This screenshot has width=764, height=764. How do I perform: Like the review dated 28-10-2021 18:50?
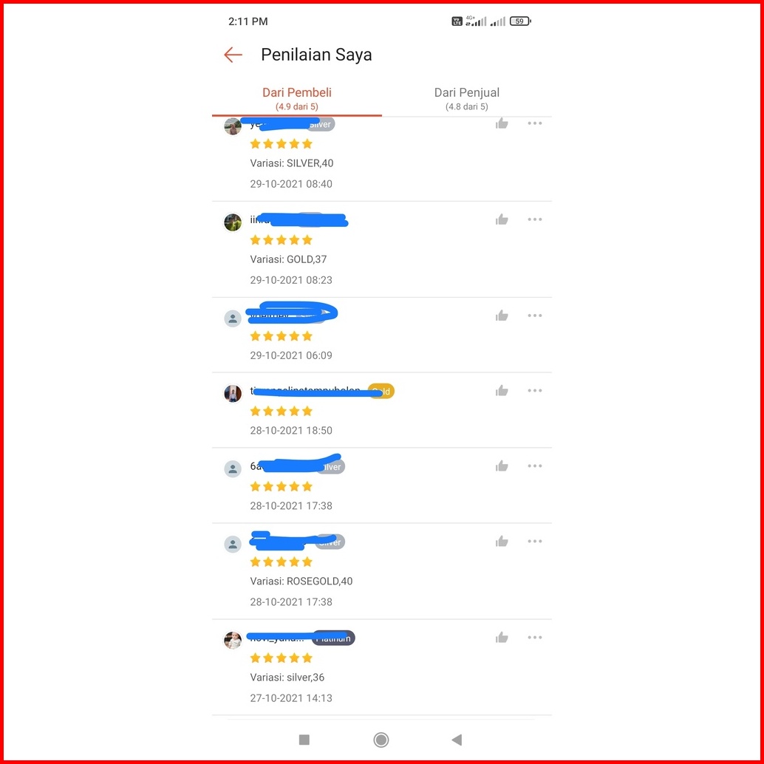point(502,391)
